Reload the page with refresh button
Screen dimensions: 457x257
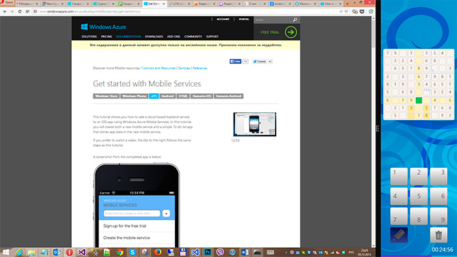point(20,11)
